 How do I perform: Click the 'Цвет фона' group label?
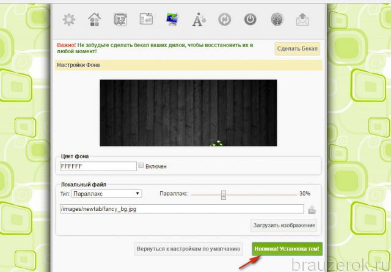[x=75, y=156]
